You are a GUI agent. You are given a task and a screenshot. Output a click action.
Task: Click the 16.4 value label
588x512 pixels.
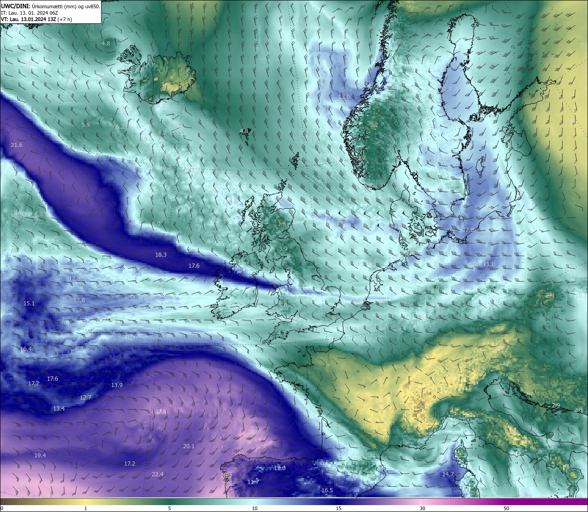[x=26, y=349]
